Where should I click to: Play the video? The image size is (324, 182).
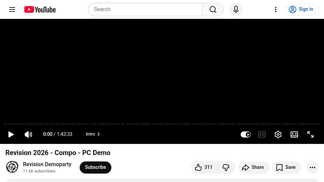[11, 134]
